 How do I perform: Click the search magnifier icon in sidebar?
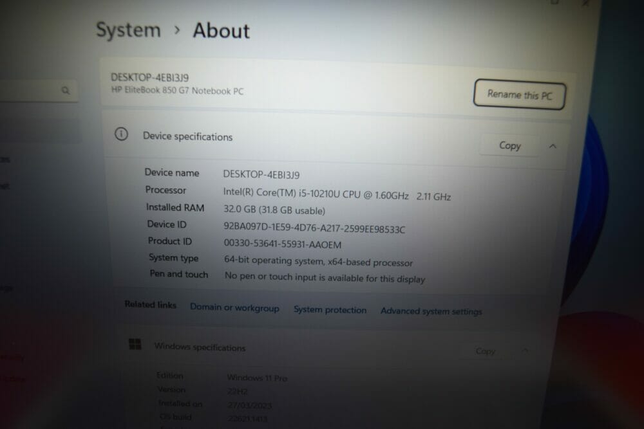tap(65, 90)
